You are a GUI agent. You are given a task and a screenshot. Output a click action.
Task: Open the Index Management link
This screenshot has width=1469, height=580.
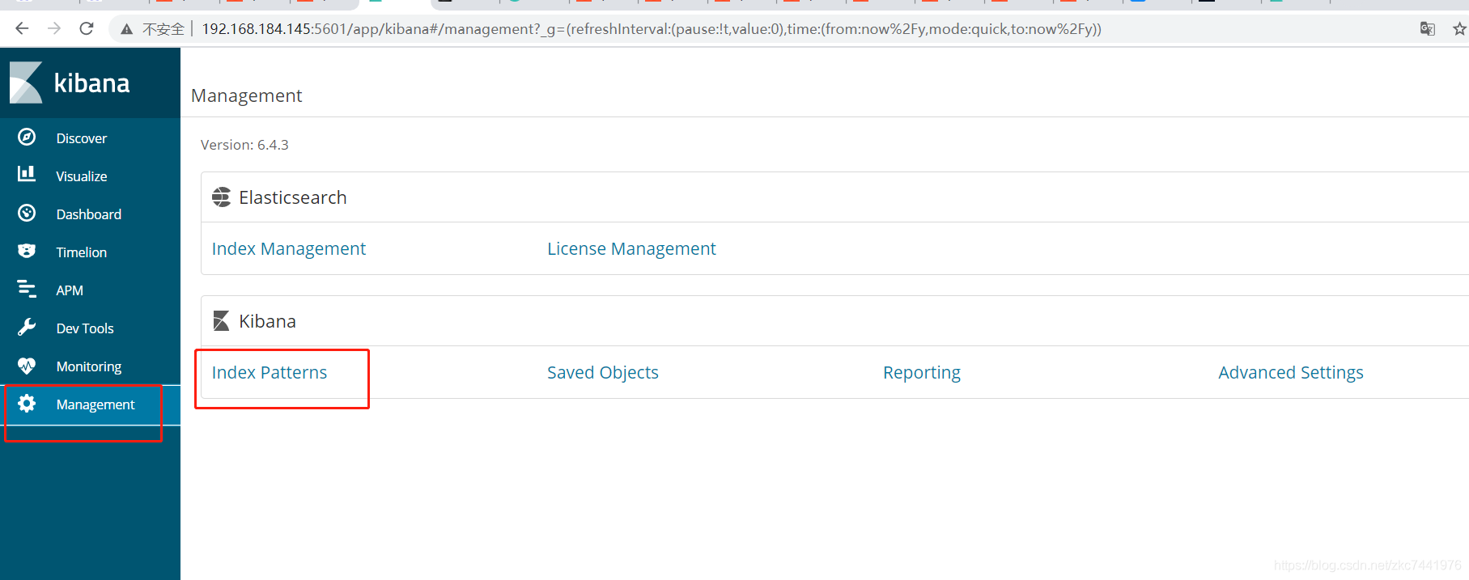(289, 249)
